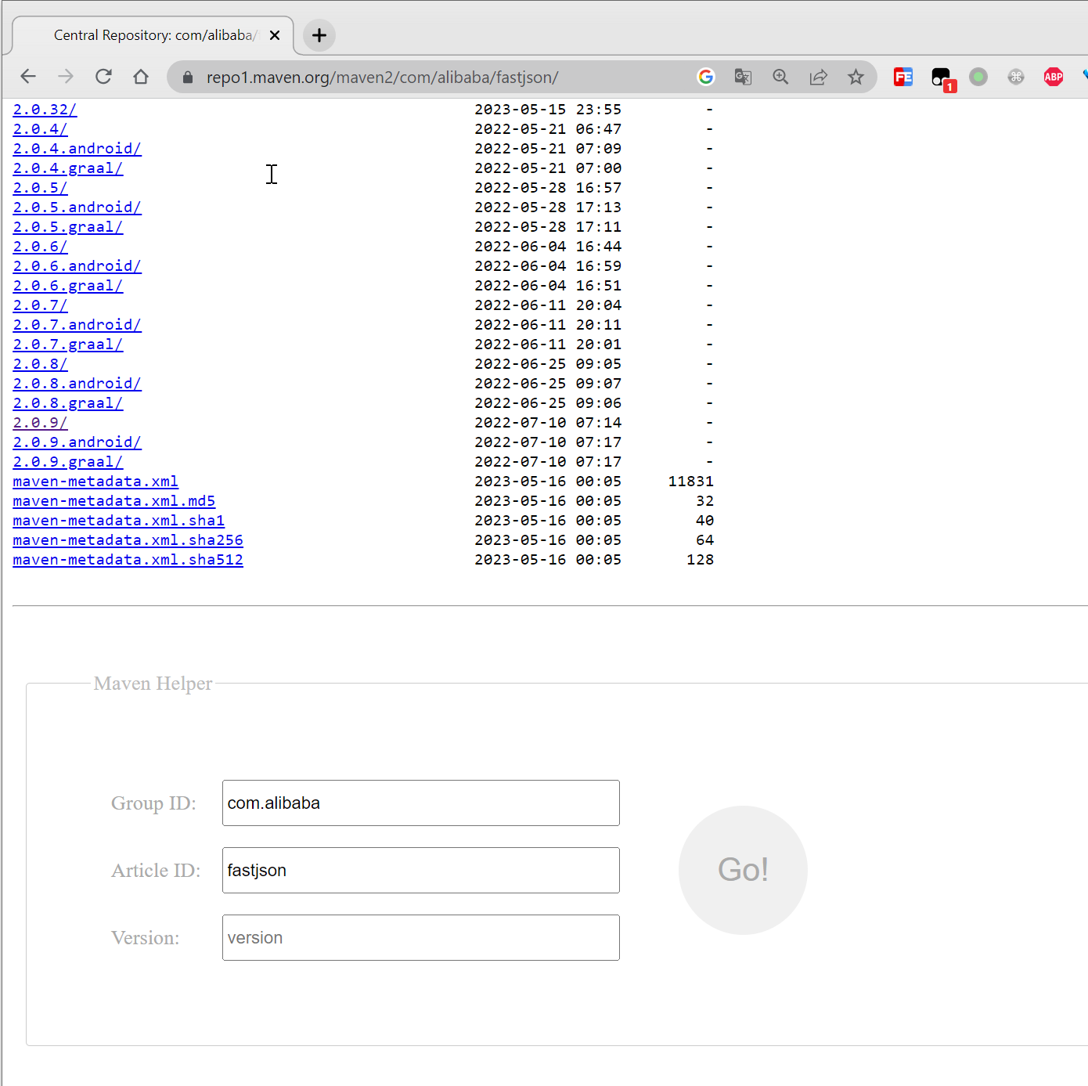
Task: Select timestamp 2023-05-15 23:55
Action: tap(548, 110)
